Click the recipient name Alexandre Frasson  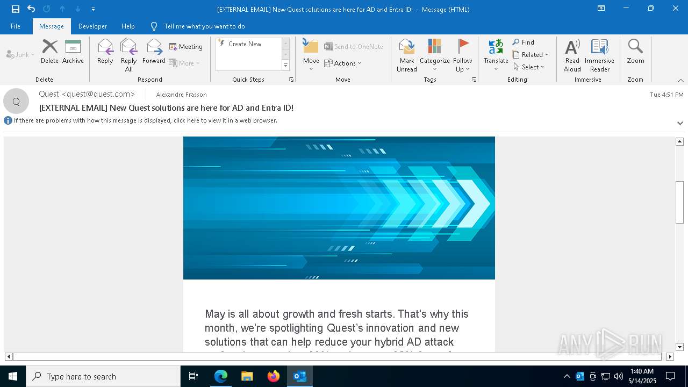coord(181,95)
